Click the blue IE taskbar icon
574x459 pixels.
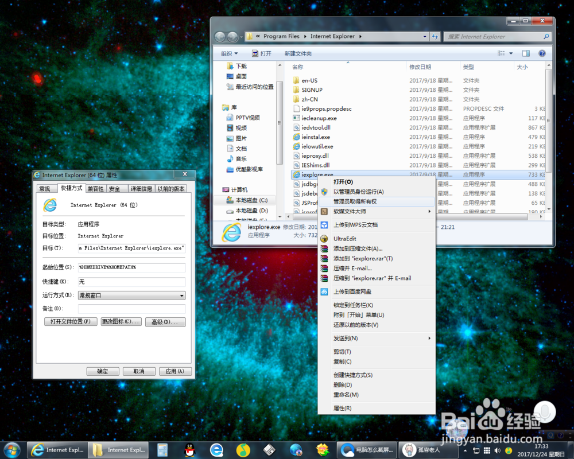click(216, 450)
